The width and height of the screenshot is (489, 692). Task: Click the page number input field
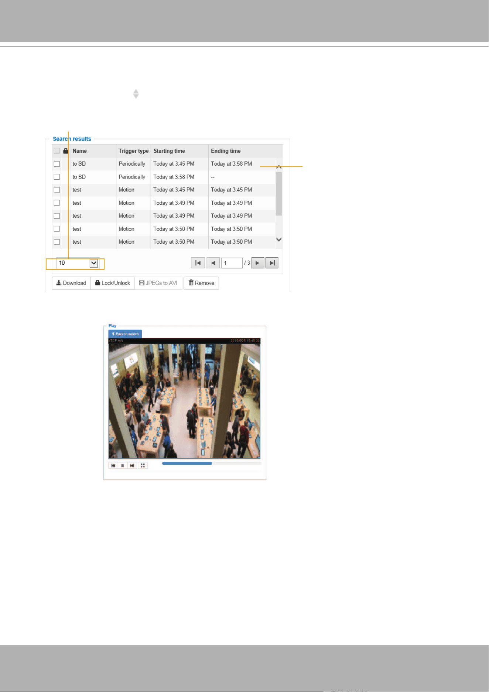point(232,263)
